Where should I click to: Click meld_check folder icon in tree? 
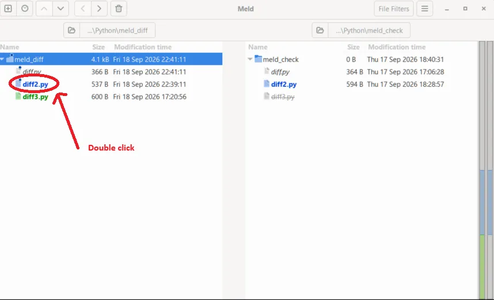coord(258,59)
